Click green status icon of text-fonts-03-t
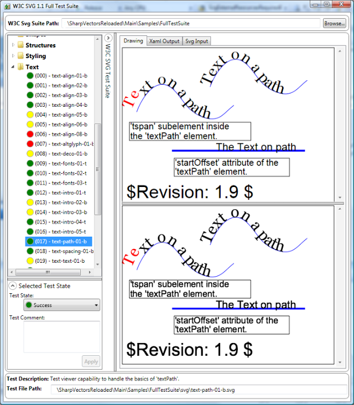This screenshot has width=354, height=405. 30,183
